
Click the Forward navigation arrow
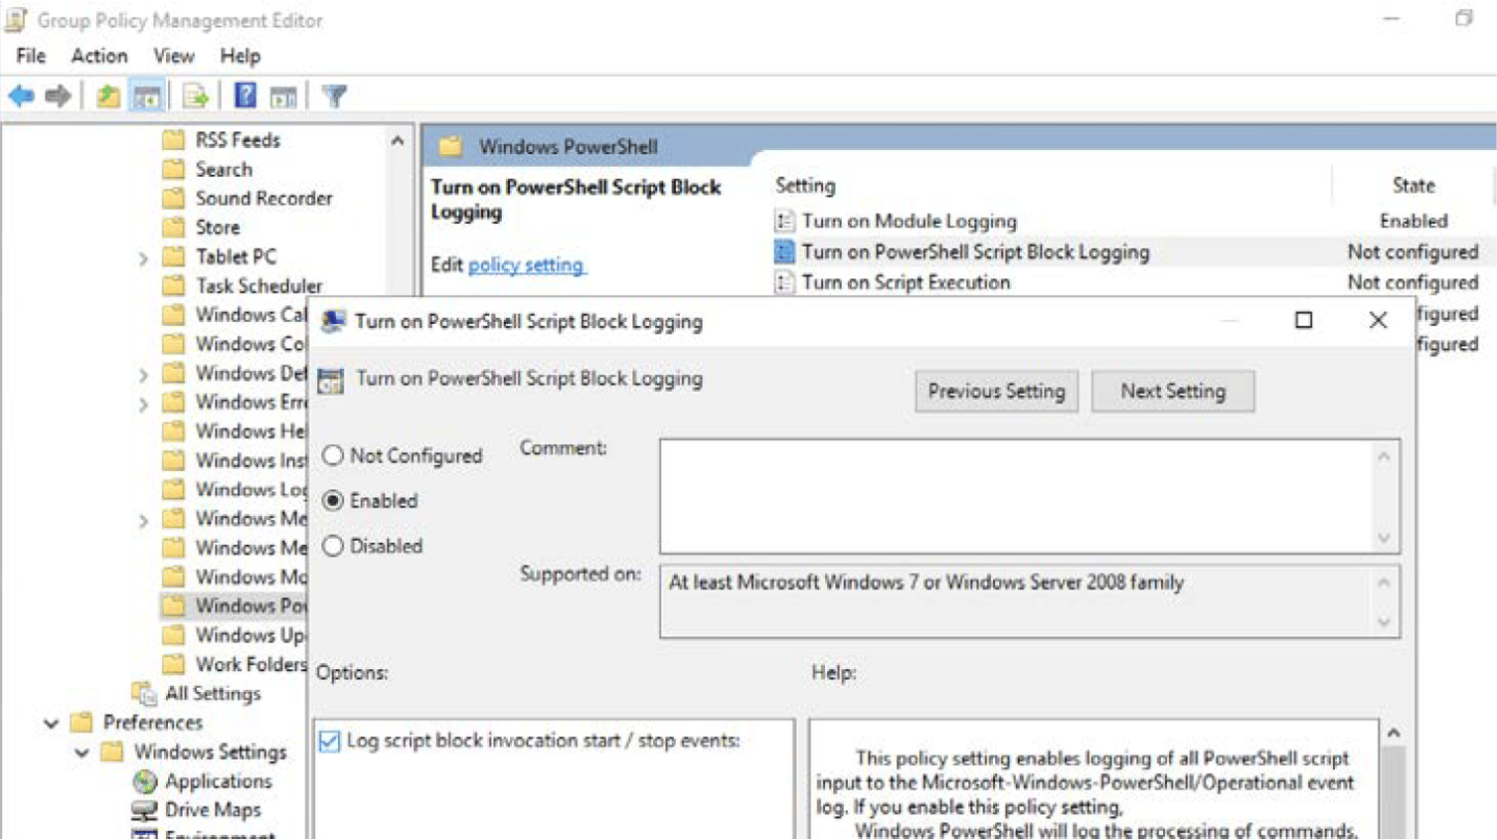[x=57, y=95]
